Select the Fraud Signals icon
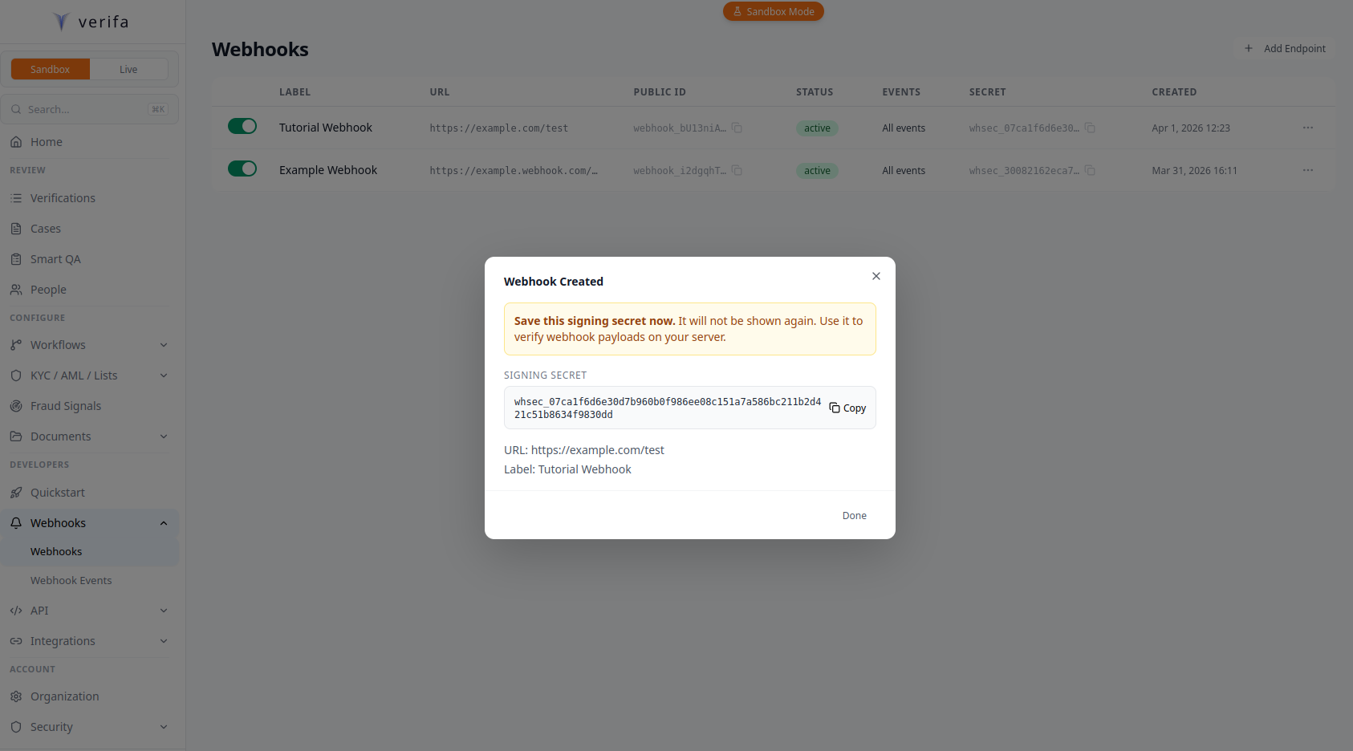This screenshot has height=751, width=1353. pos(17,405)
